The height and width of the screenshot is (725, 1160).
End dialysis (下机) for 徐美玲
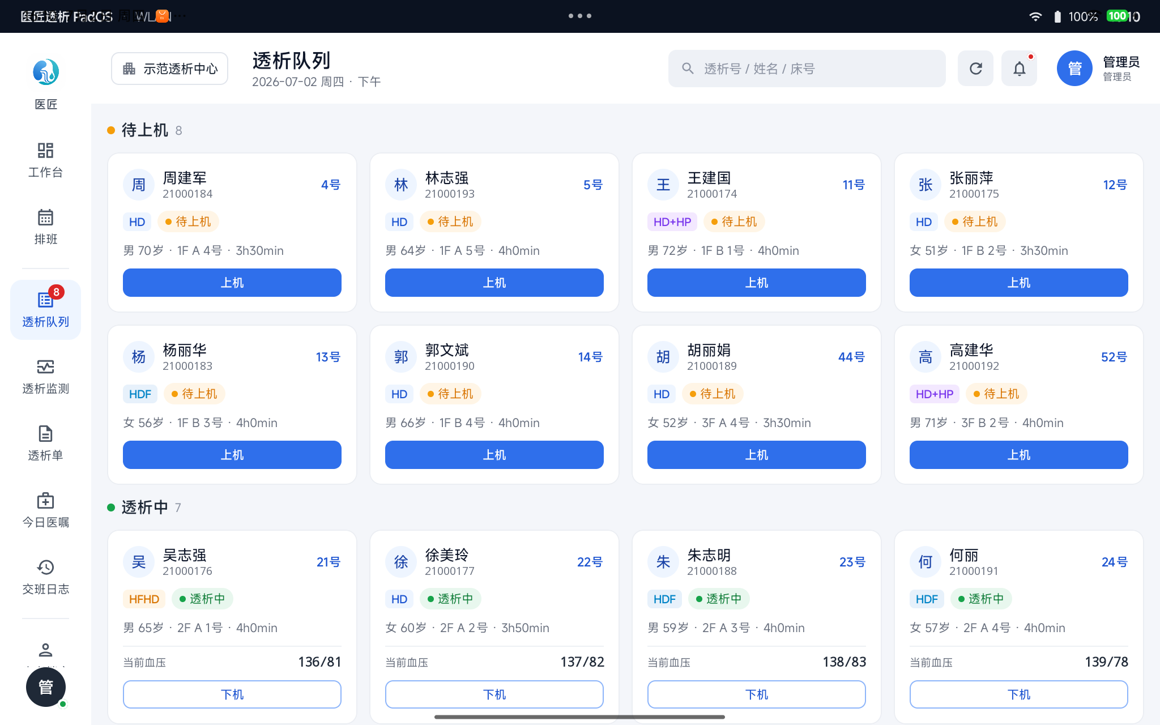coord(494,694)
